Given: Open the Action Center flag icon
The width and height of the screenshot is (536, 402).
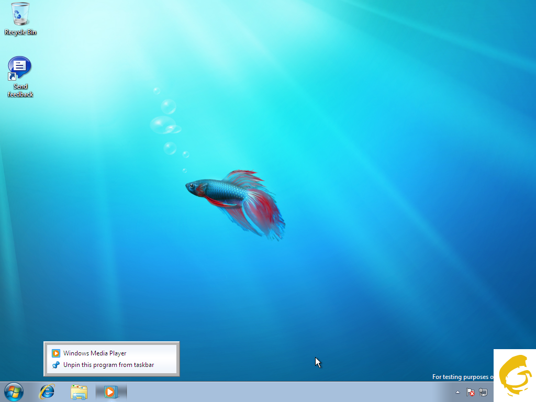Looking at the screenshot, I should (470, 392).
